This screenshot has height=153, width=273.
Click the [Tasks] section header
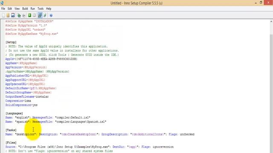pyautogui.click(x=11, y=130)
